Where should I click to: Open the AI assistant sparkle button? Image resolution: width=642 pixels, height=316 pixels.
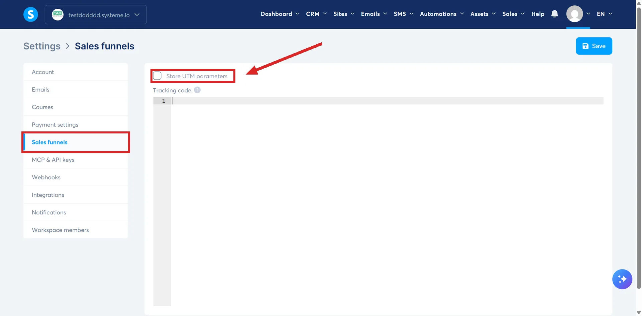(x=622, y=279)
